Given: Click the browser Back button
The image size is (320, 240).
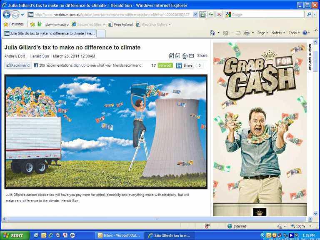Looking at the screenshot, I should (x=7, y=15).
